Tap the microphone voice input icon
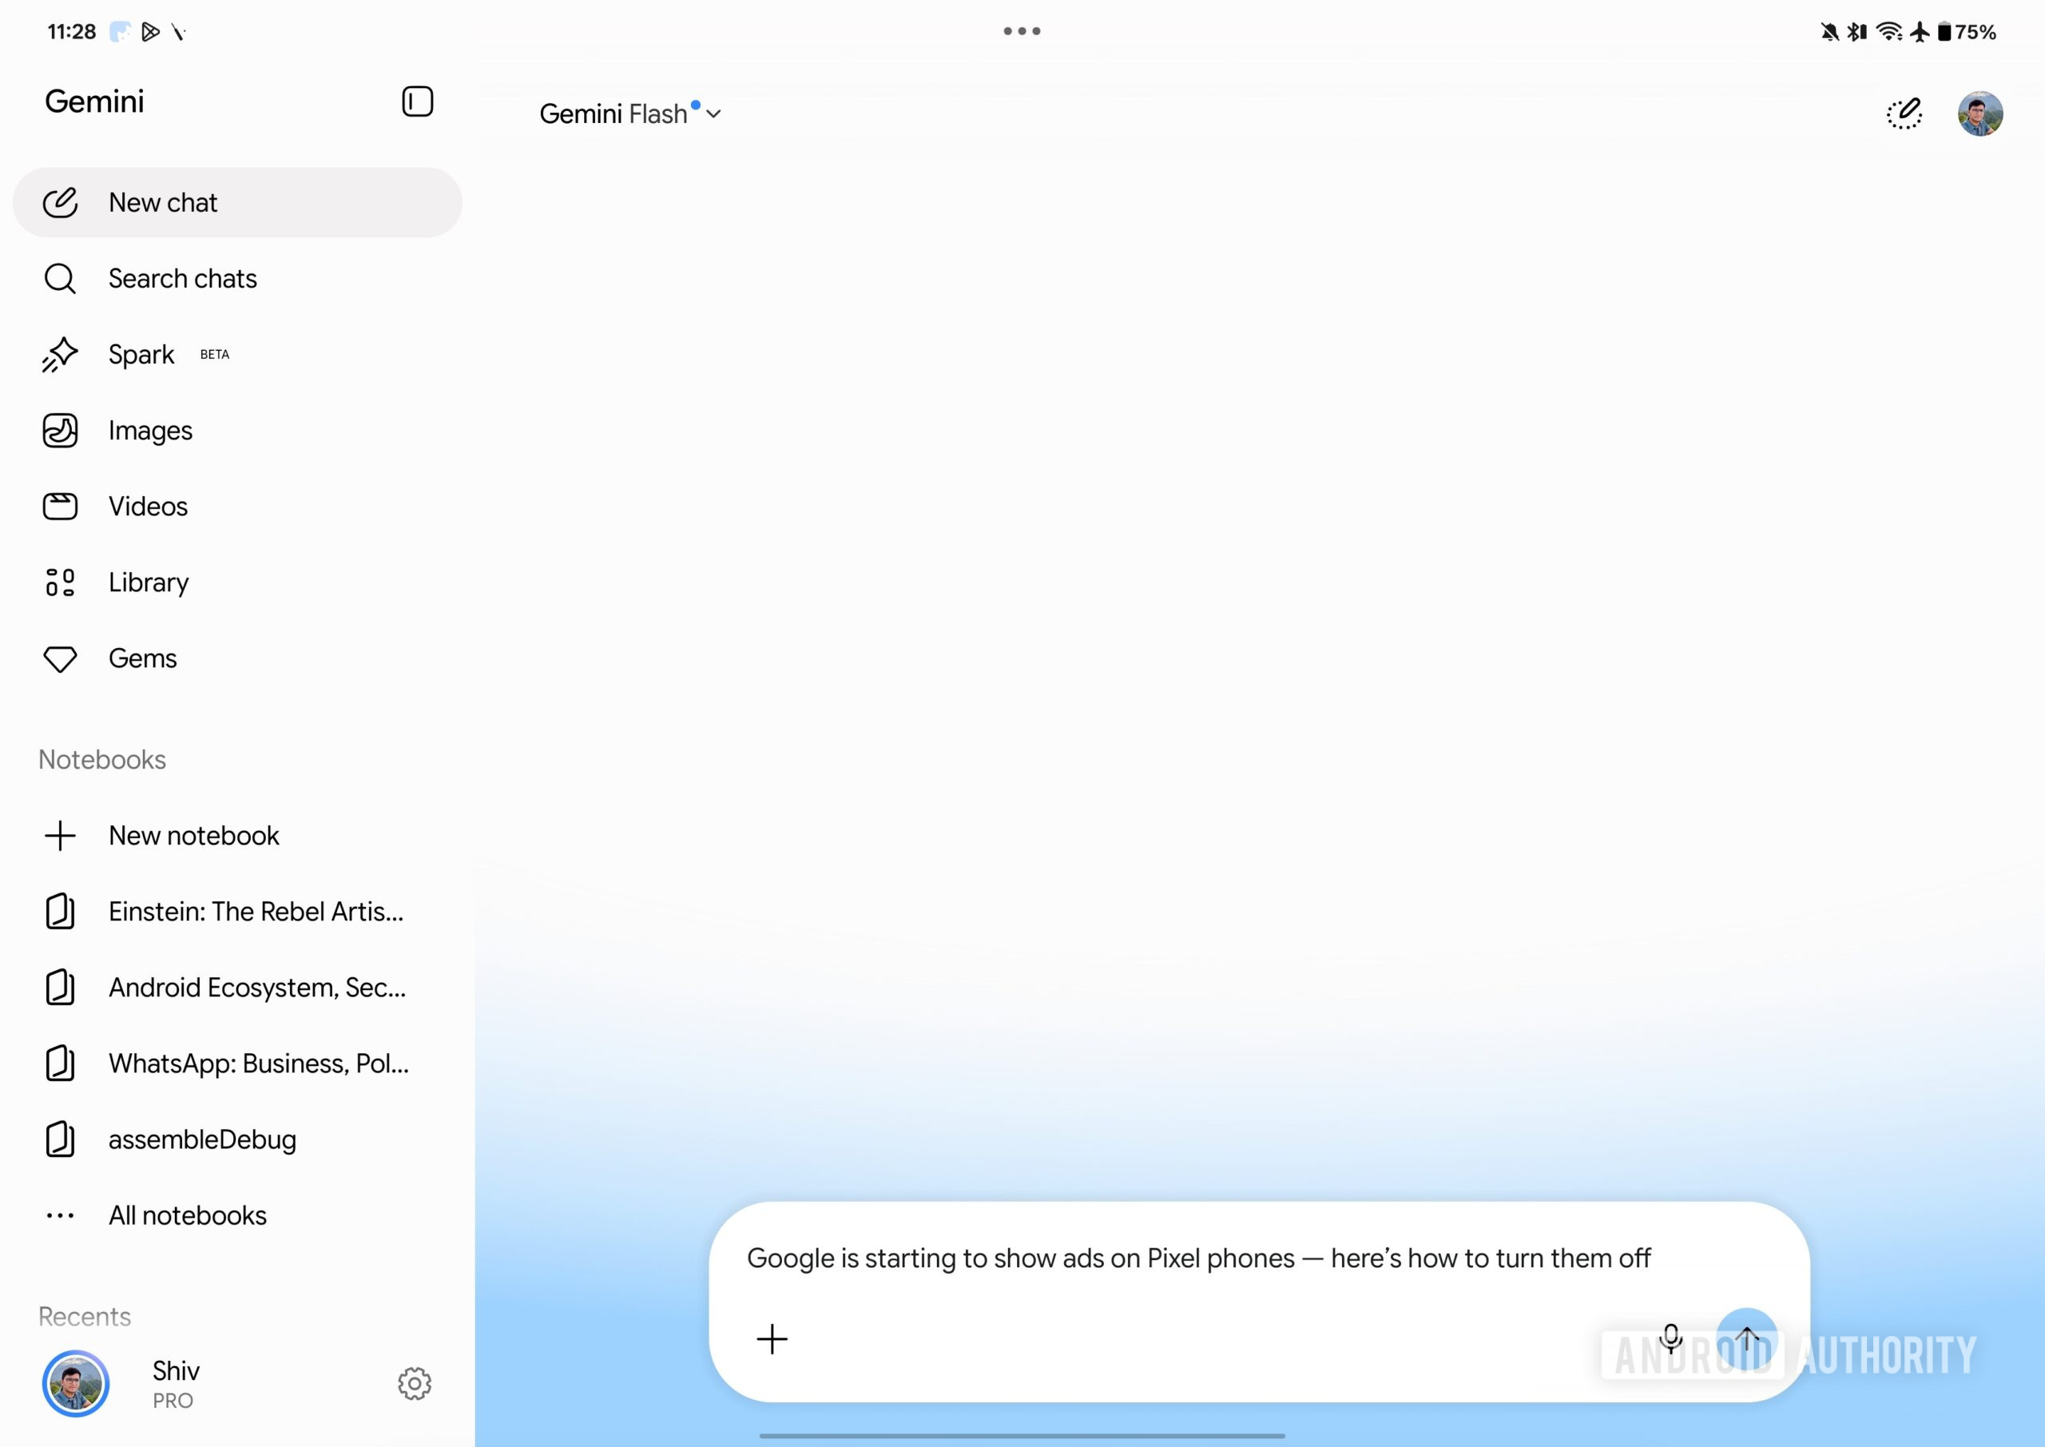Image resolution: width=2045 pixels, height=1447 pixels. click(x=1671, y=1339)
